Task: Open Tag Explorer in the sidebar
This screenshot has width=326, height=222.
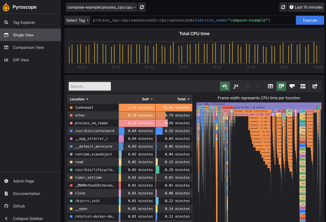Action: click(x=30, y=23)
